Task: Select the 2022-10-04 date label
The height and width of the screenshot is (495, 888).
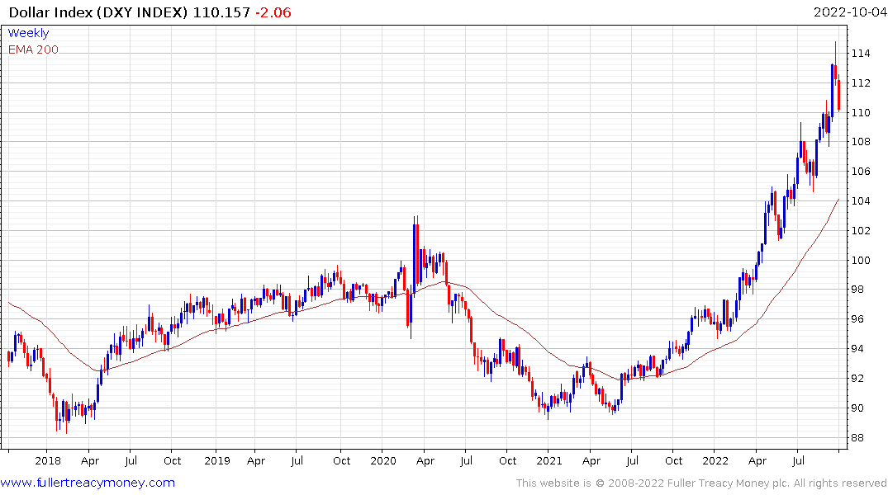Action: coord(849,12)
